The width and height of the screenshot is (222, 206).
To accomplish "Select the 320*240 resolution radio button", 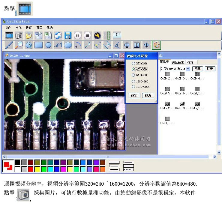I will [x=133, y=64].
